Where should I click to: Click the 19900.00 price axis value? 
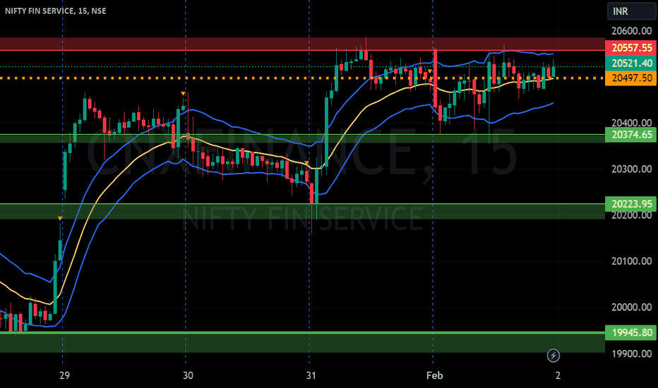[x=632, y=353]
